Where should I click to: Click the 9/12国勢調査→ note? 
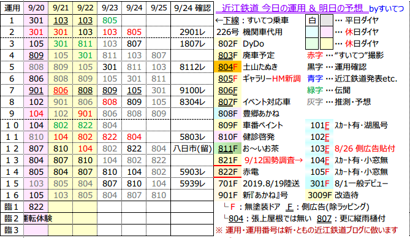[x=273, y=160]
